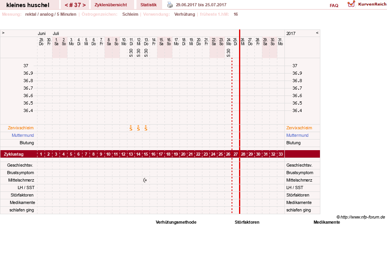Click the left Störfaktoren row label
Image resolution: width=387 pixels, height=261 pixels.
coord(22,195)
